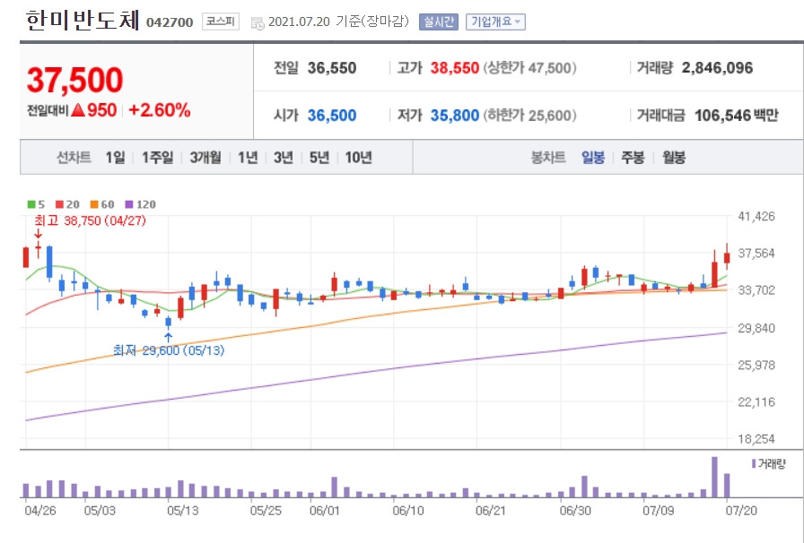804x543 pixels.
Task: Click the 최고 38,750 (04/27) annotation
Action: (91, 220)
